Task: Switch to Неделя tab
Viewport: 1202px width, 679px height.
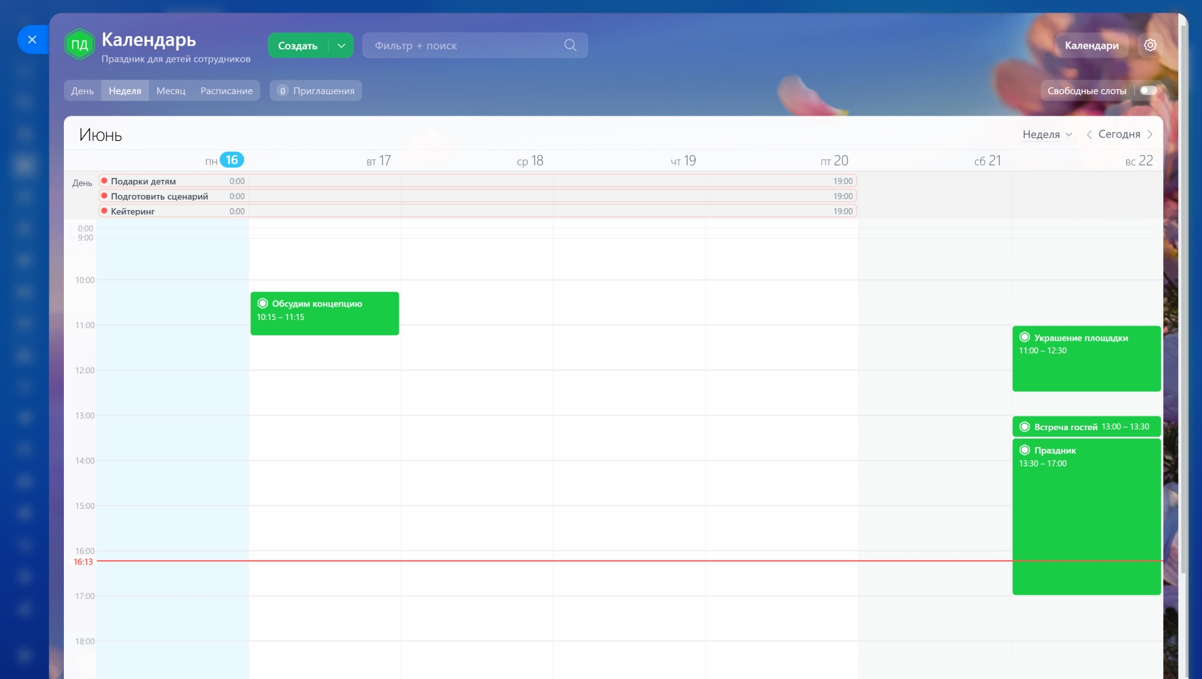Action: (x=125, y=91)
